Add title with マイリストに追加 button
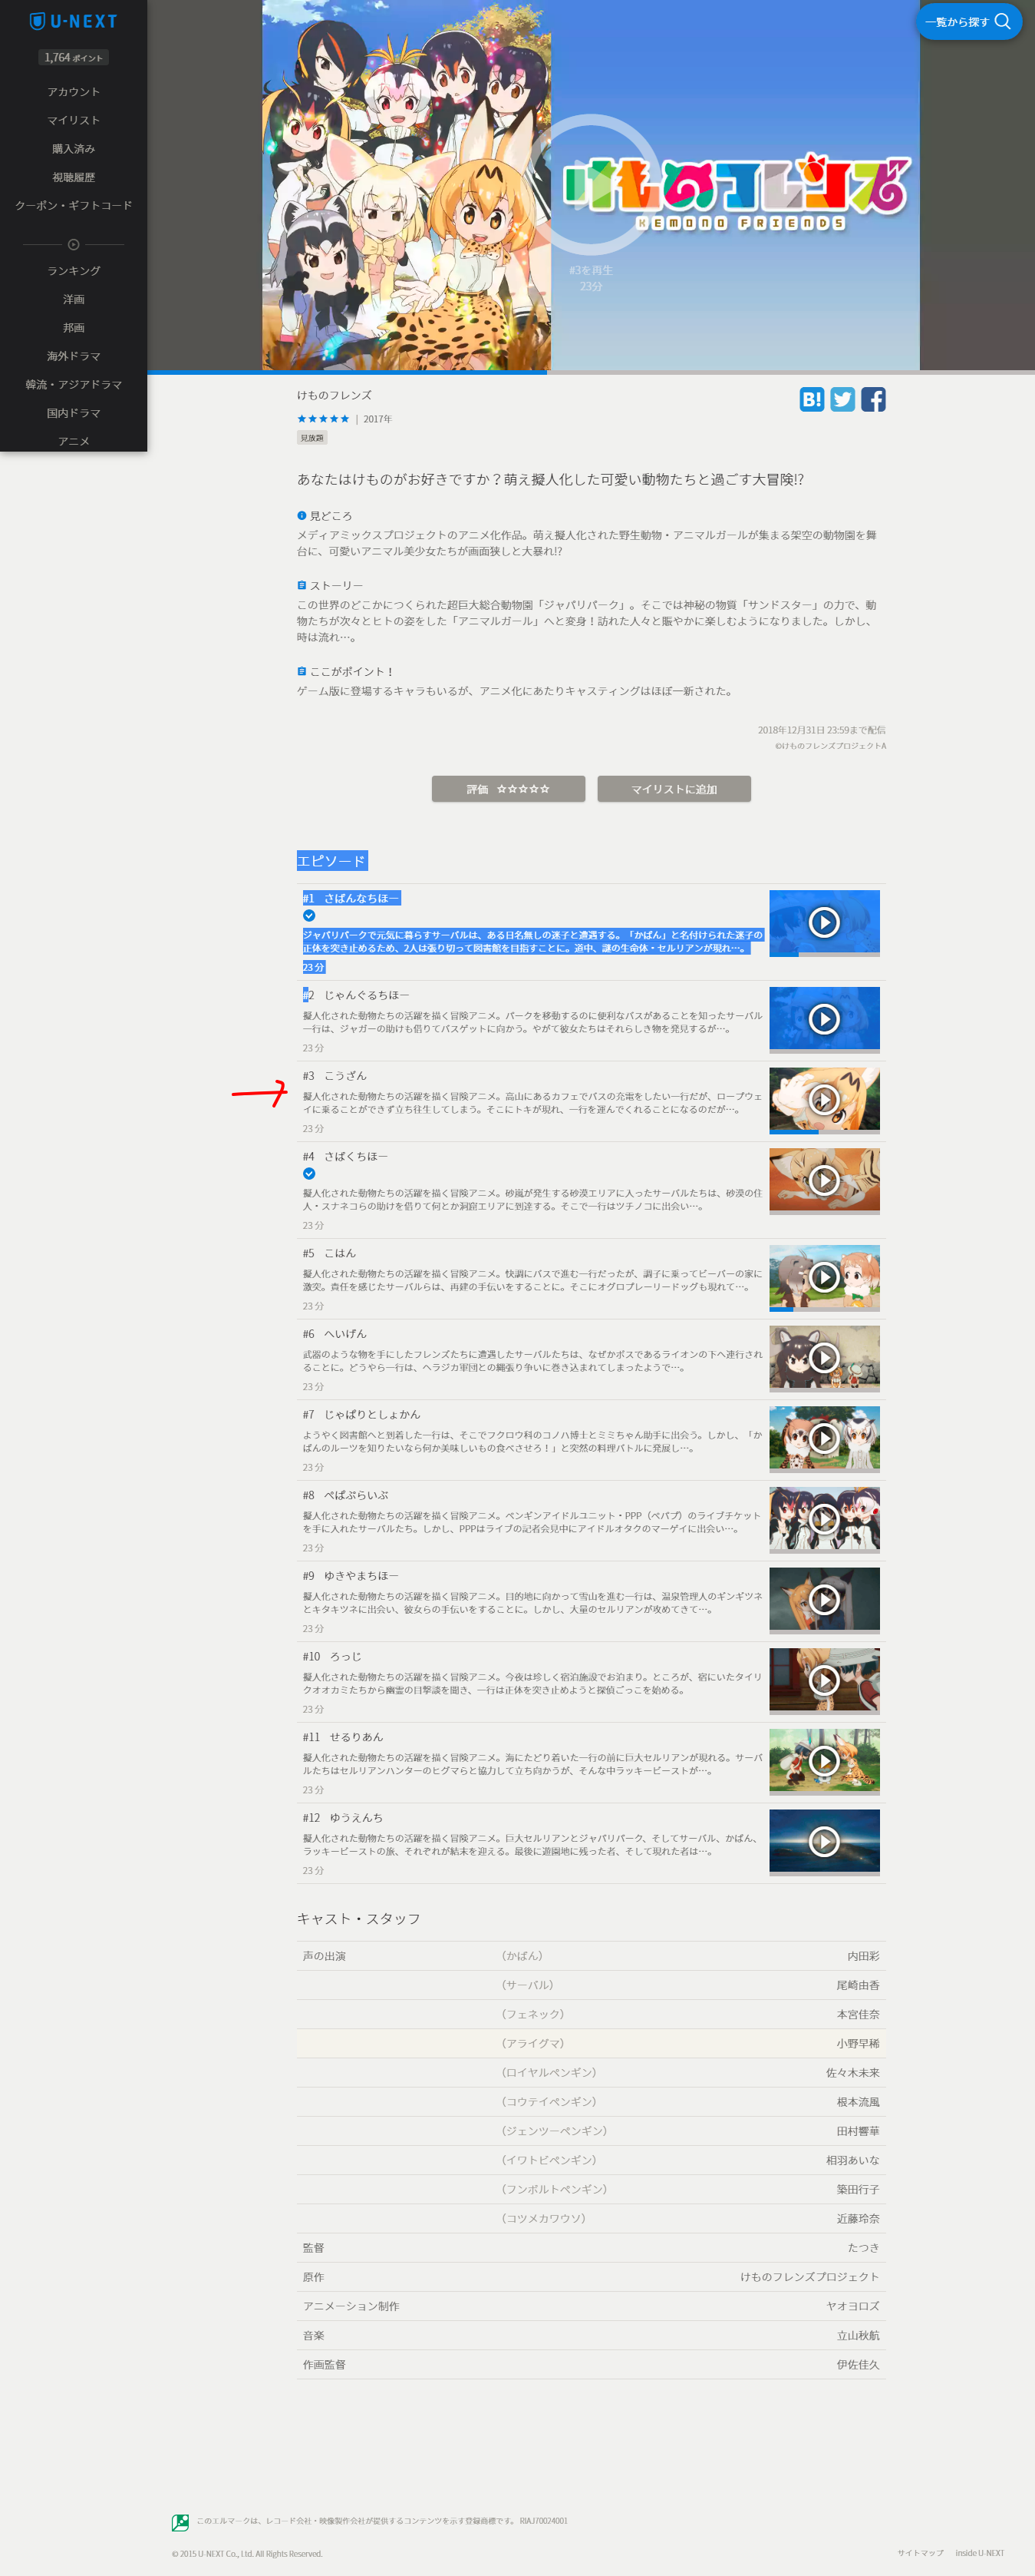 point(674,789)
